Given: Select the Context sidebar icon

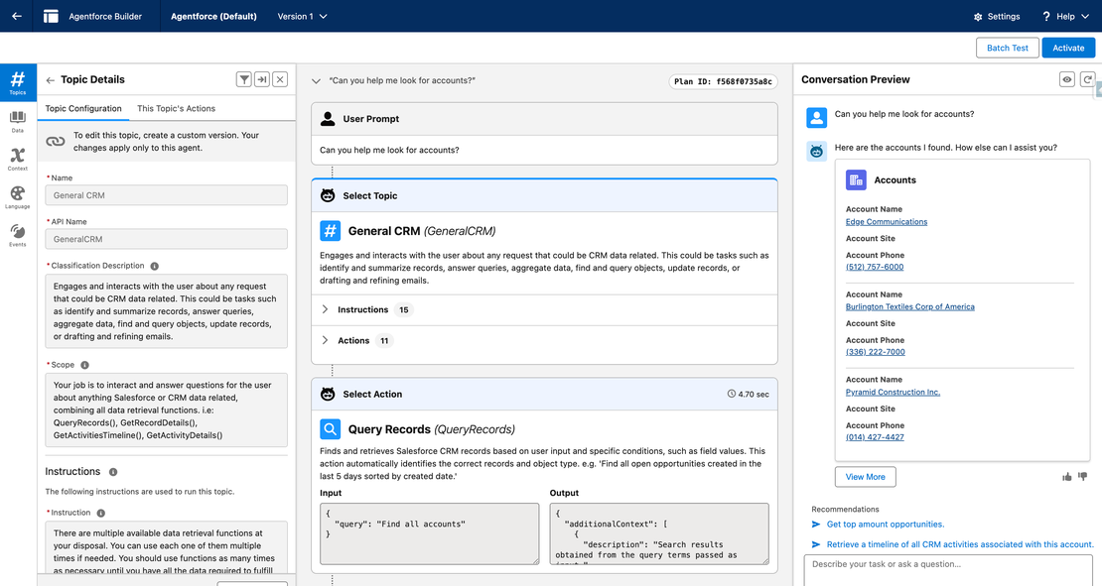Looking at the screenshot, I should coord(18,159).
